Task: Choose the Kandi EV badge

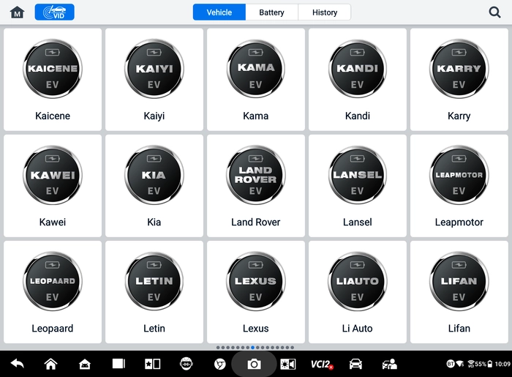Action: (x=358, y=69)
